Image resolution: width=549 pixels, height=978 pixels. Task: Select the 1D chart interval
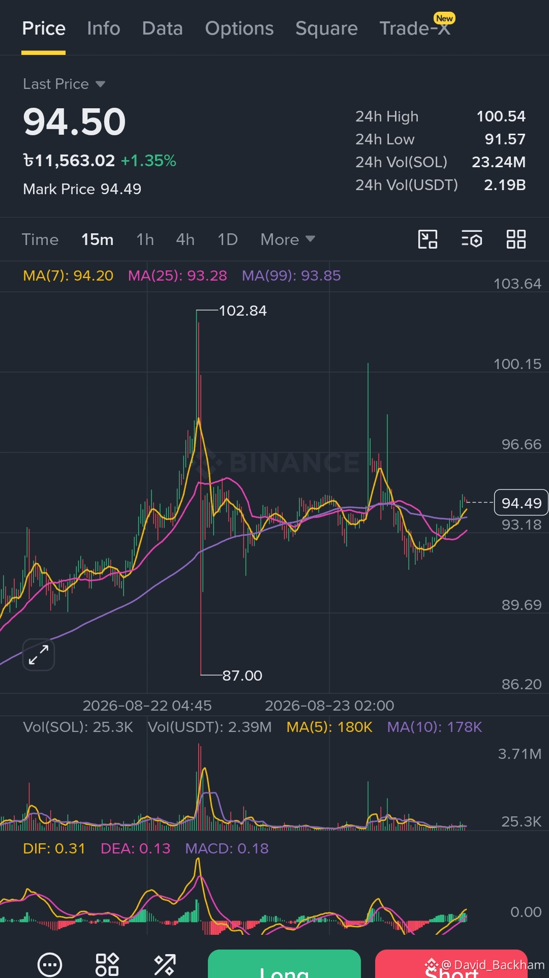click(228, 239)
